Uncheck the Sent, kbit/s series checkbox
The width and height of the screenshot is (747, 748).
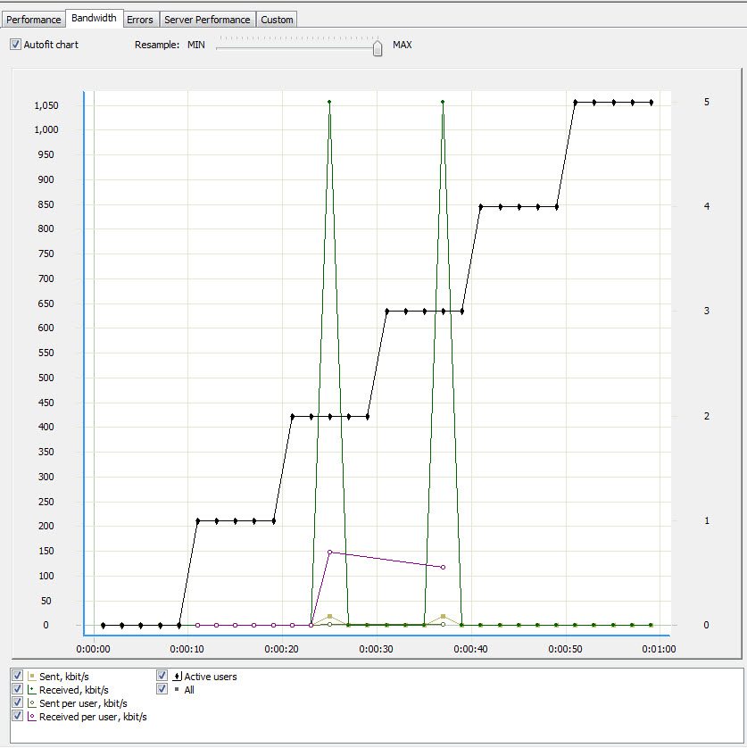(18, 676)
